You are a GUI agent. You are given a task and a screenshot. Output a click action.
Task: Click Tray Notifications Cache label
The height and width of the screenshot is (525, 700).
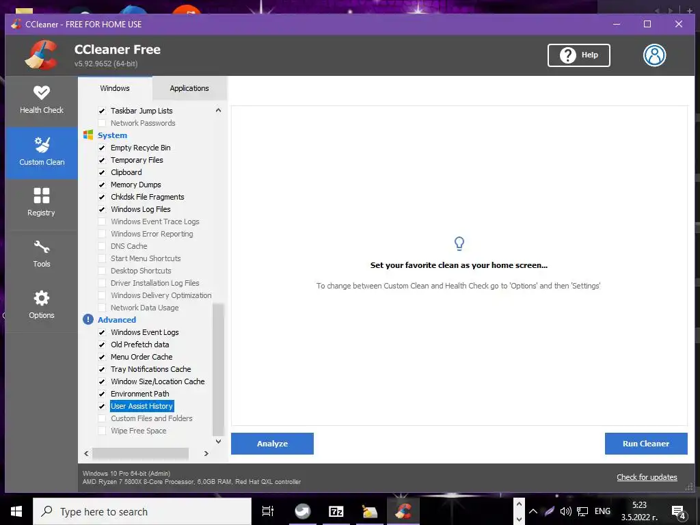tap(151, 369)
